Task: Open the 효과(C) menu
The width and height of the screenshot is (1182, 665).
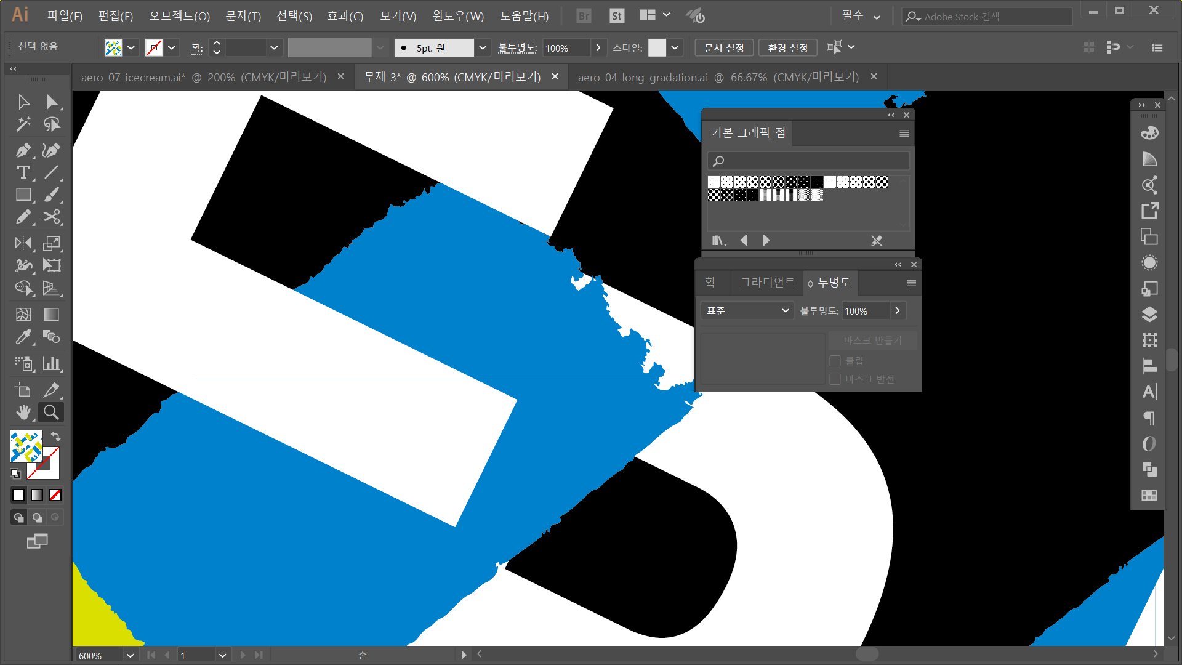Action: 345,16
